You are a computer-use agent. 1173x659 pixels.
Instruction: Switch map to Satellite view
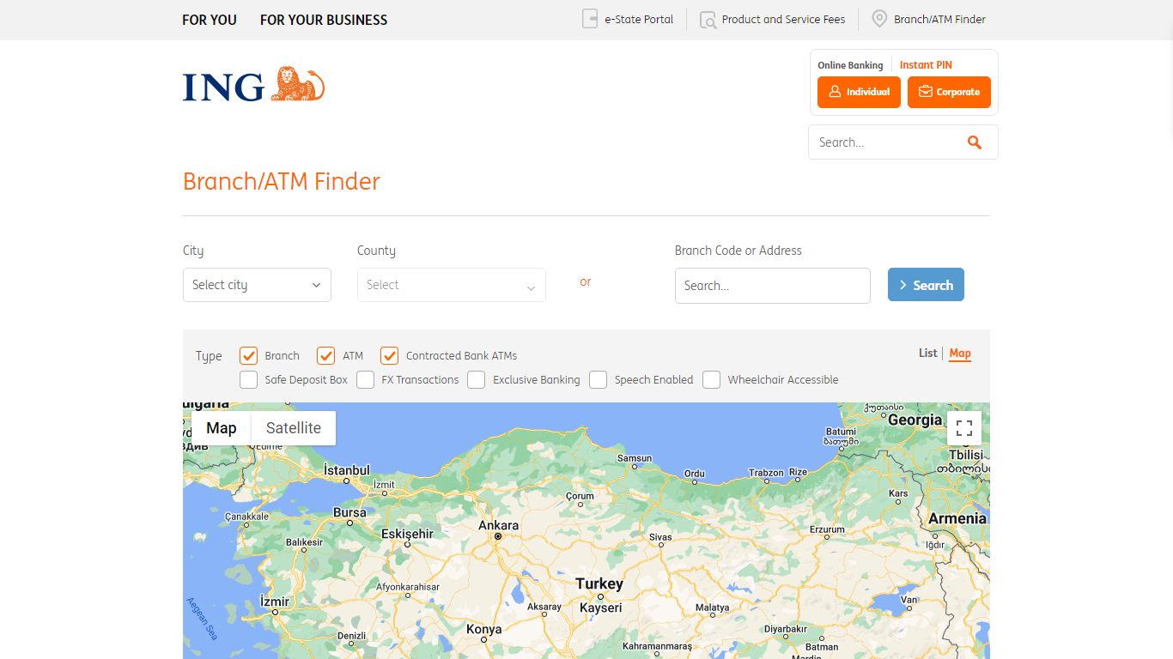[294, 428]
